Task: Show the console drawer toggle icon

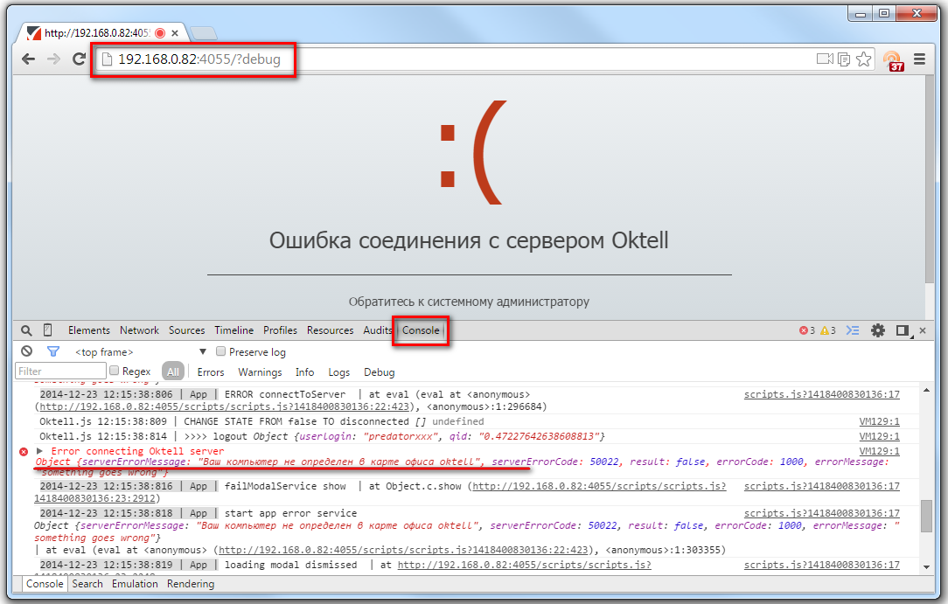Action: point(853,330)
